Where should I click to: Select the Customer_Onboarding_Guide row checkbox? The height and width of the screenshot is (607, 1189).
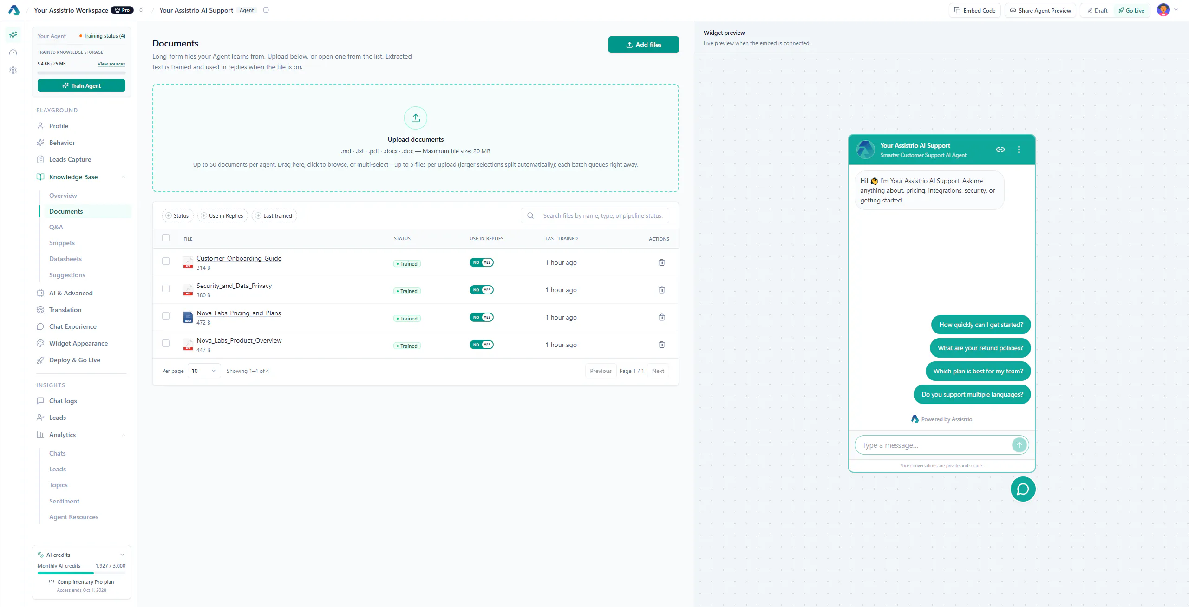click(x=166, y=261)
